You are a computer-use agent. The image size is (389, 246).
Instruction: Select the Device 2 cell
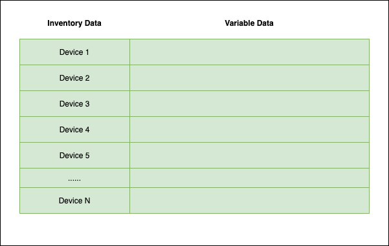coord(74,78)
